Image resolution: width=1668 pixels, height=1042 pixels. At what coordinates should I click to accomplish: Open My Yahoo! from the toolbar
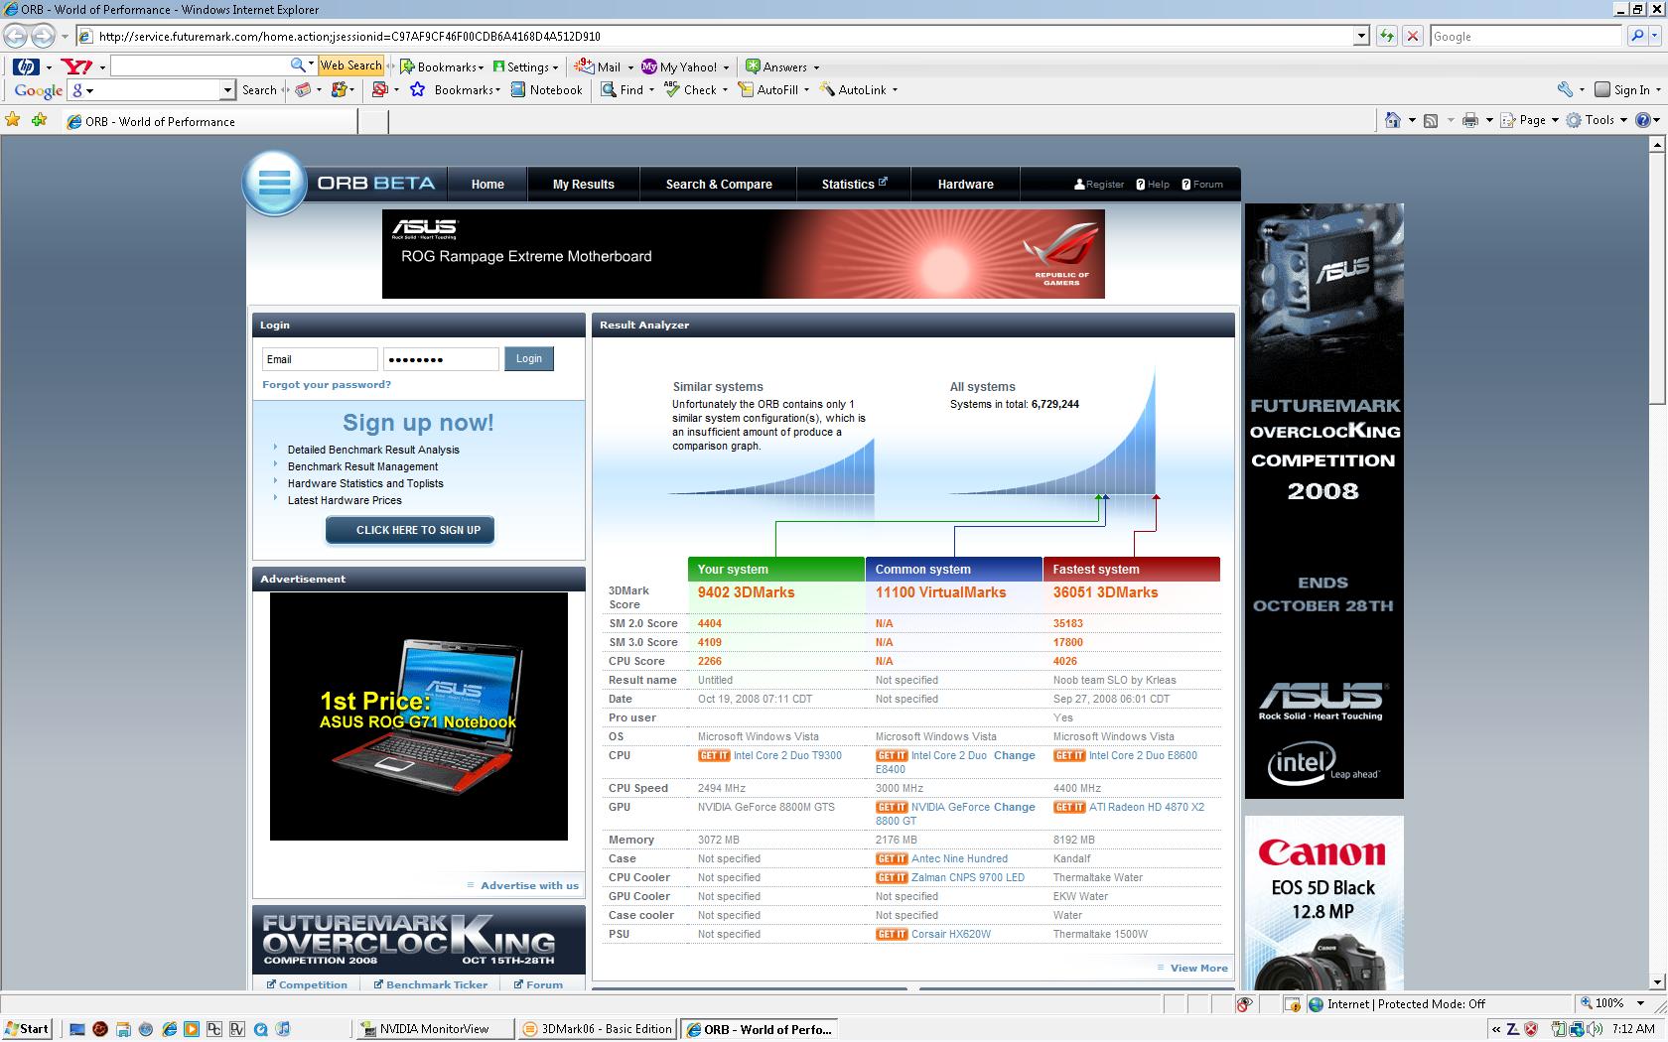click(679, 66)
